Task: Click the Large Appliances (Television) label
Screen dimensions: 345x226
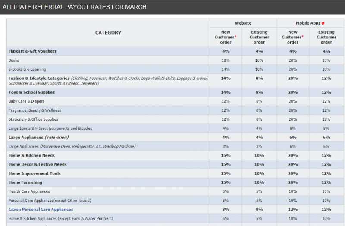Action: (38, 138)
